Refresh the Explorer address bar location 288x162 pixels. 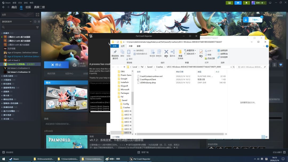[234, 67]
